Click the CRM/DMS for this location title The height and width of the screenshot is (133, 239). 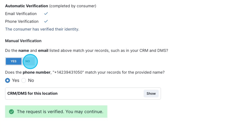32,93
